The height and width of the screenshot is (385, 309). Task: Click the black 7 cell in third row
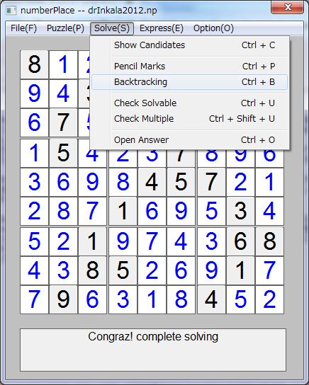point(63,122)
